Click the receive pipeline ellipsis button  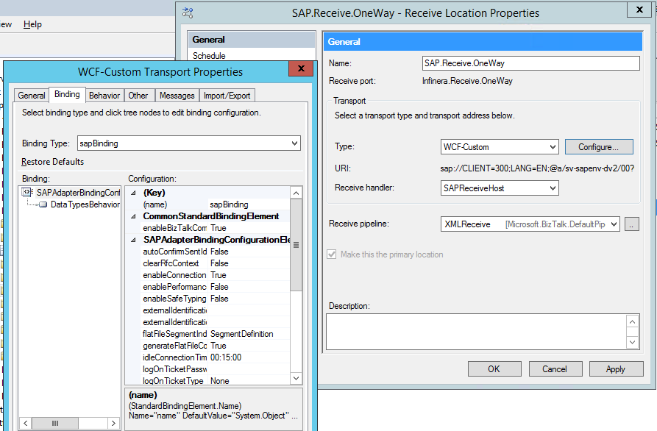631,224
